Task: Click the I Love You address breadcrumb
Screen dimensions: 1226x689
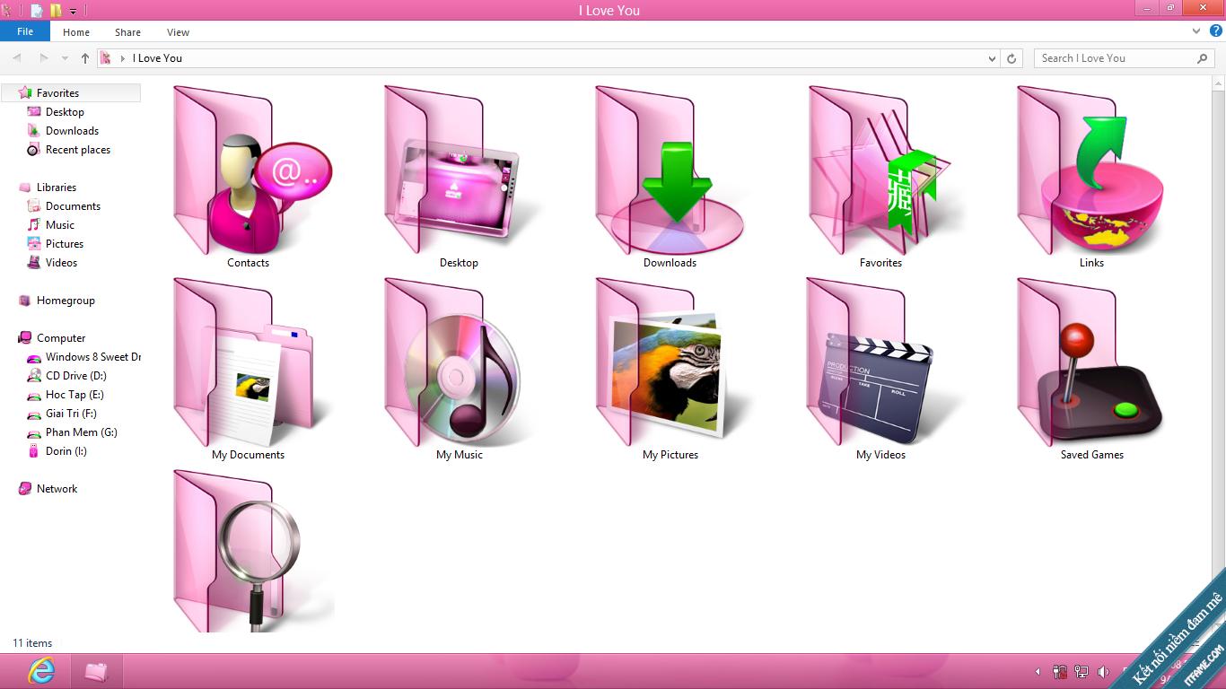Action: tap(157, 58)
